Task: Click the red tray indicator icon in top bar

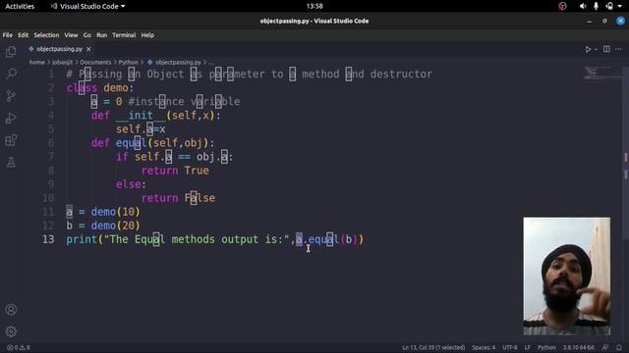Action: click(x=562, y=6)
